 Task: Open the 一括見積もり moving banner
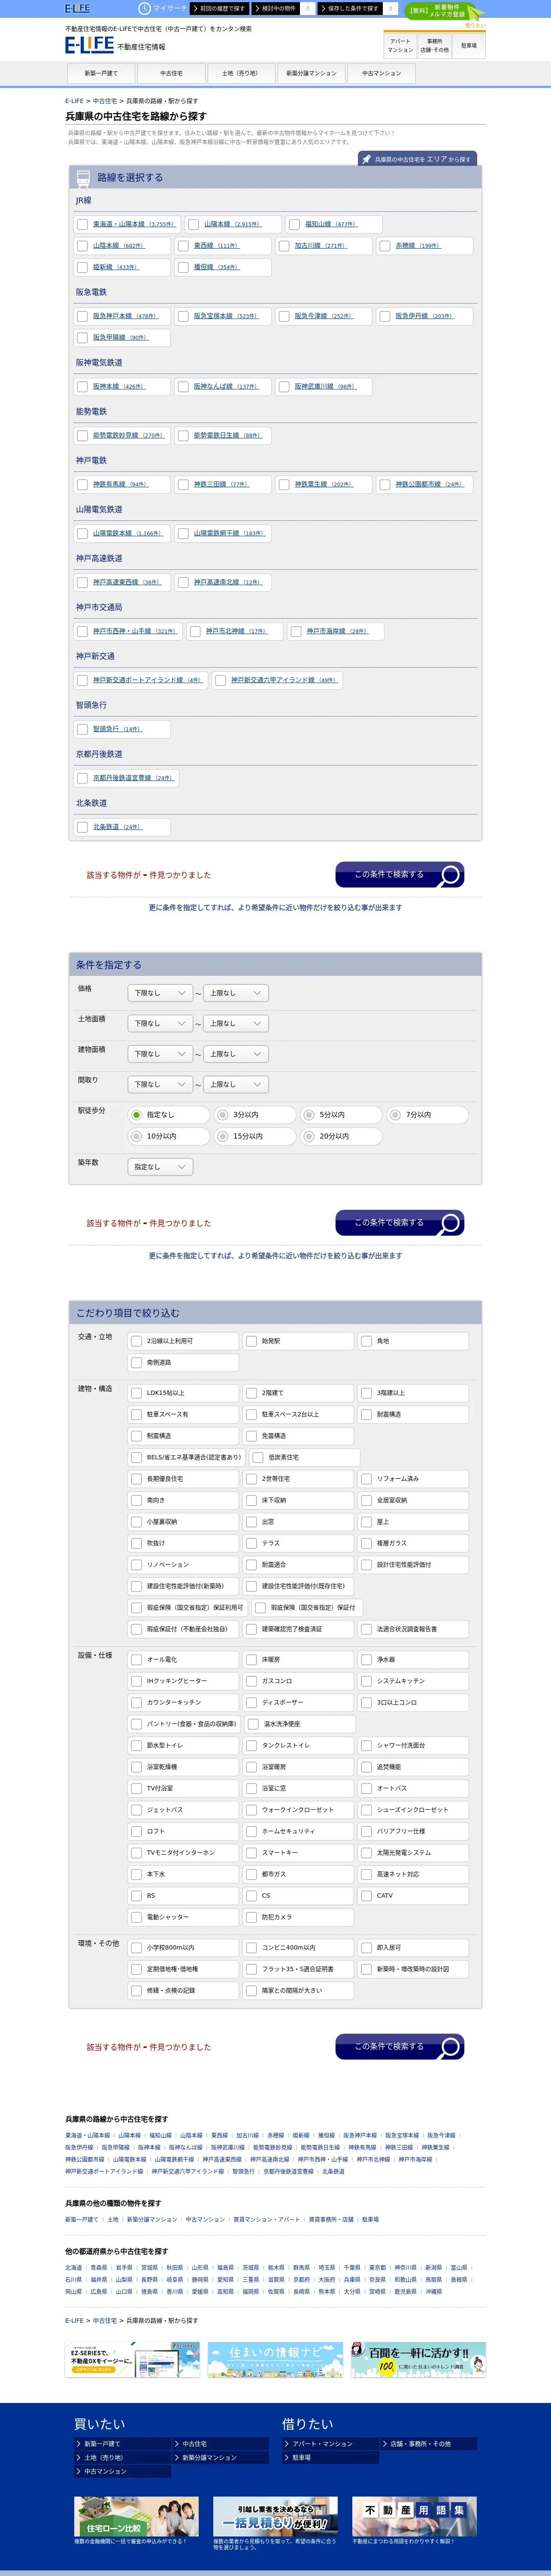pyautogui.click(x=275, y=2516)
